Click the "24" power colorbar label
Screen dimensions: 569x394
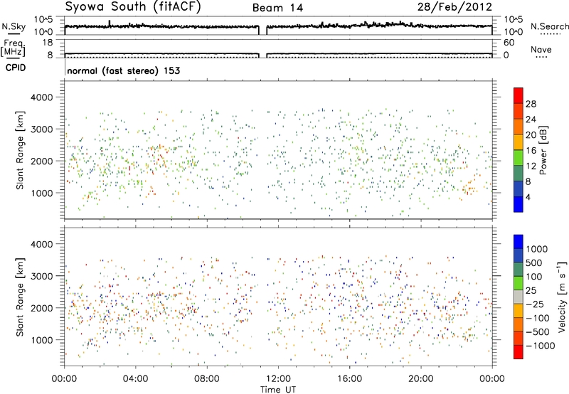(531, 119)
